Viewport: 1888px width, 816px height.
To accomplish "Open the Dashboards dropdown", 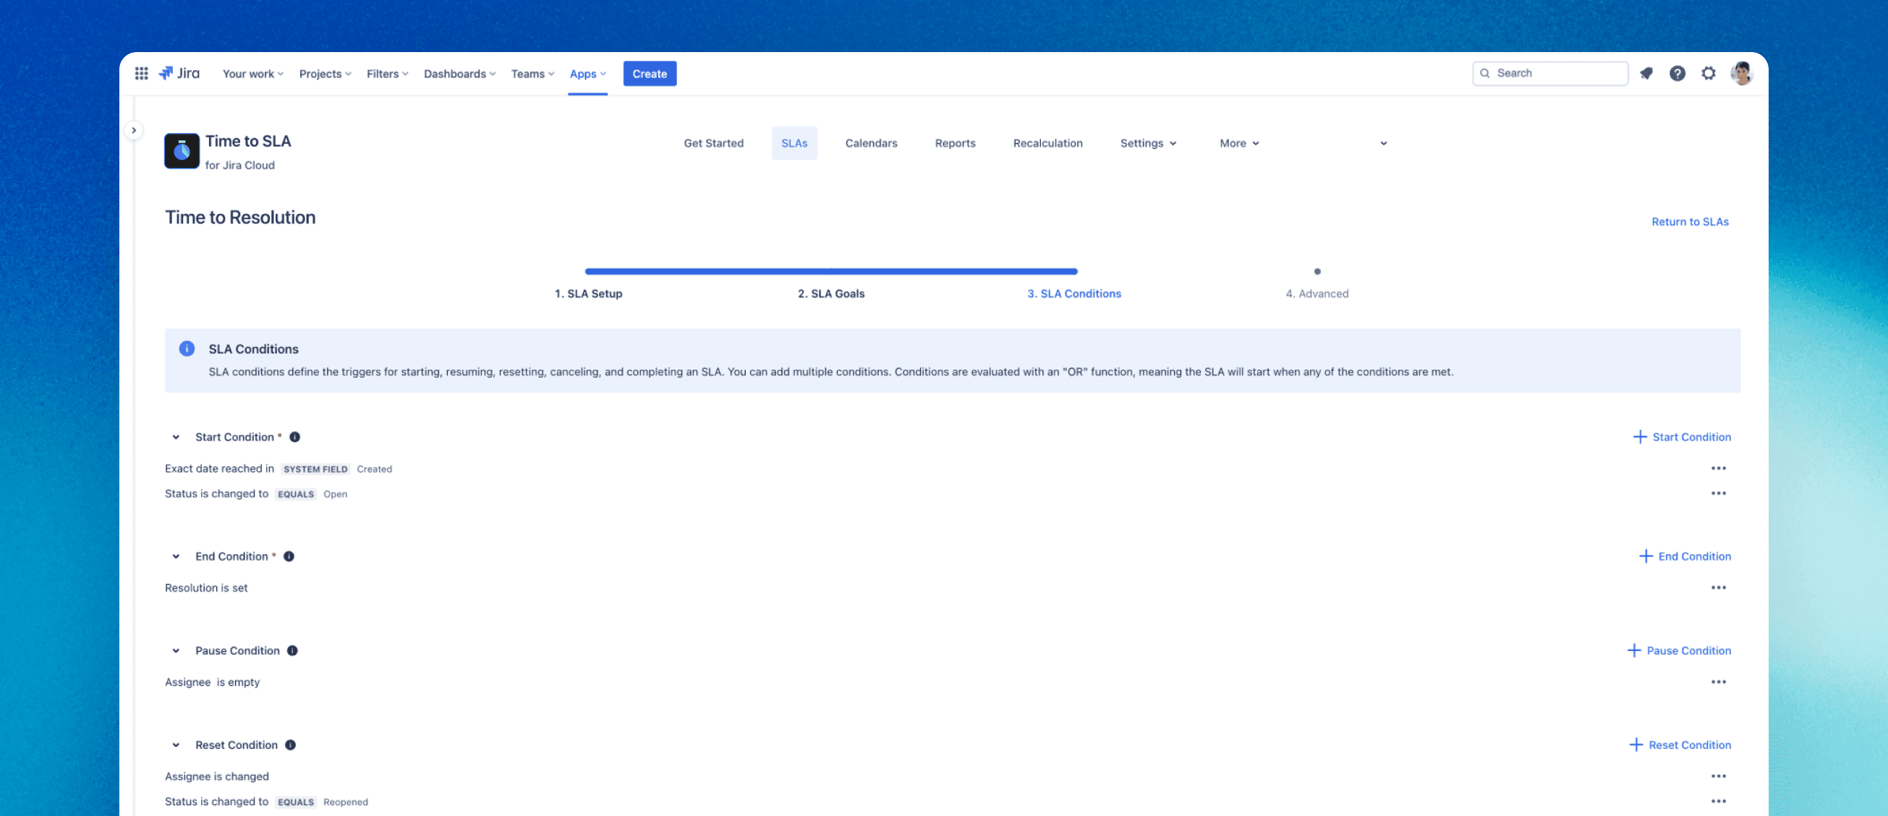I will pos(459,74).
